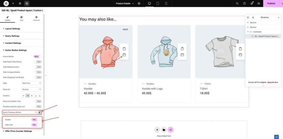283x139 pixels.
Task: Click the Quick Checkout Button edit pencil
Action: (x=40, y=112)
